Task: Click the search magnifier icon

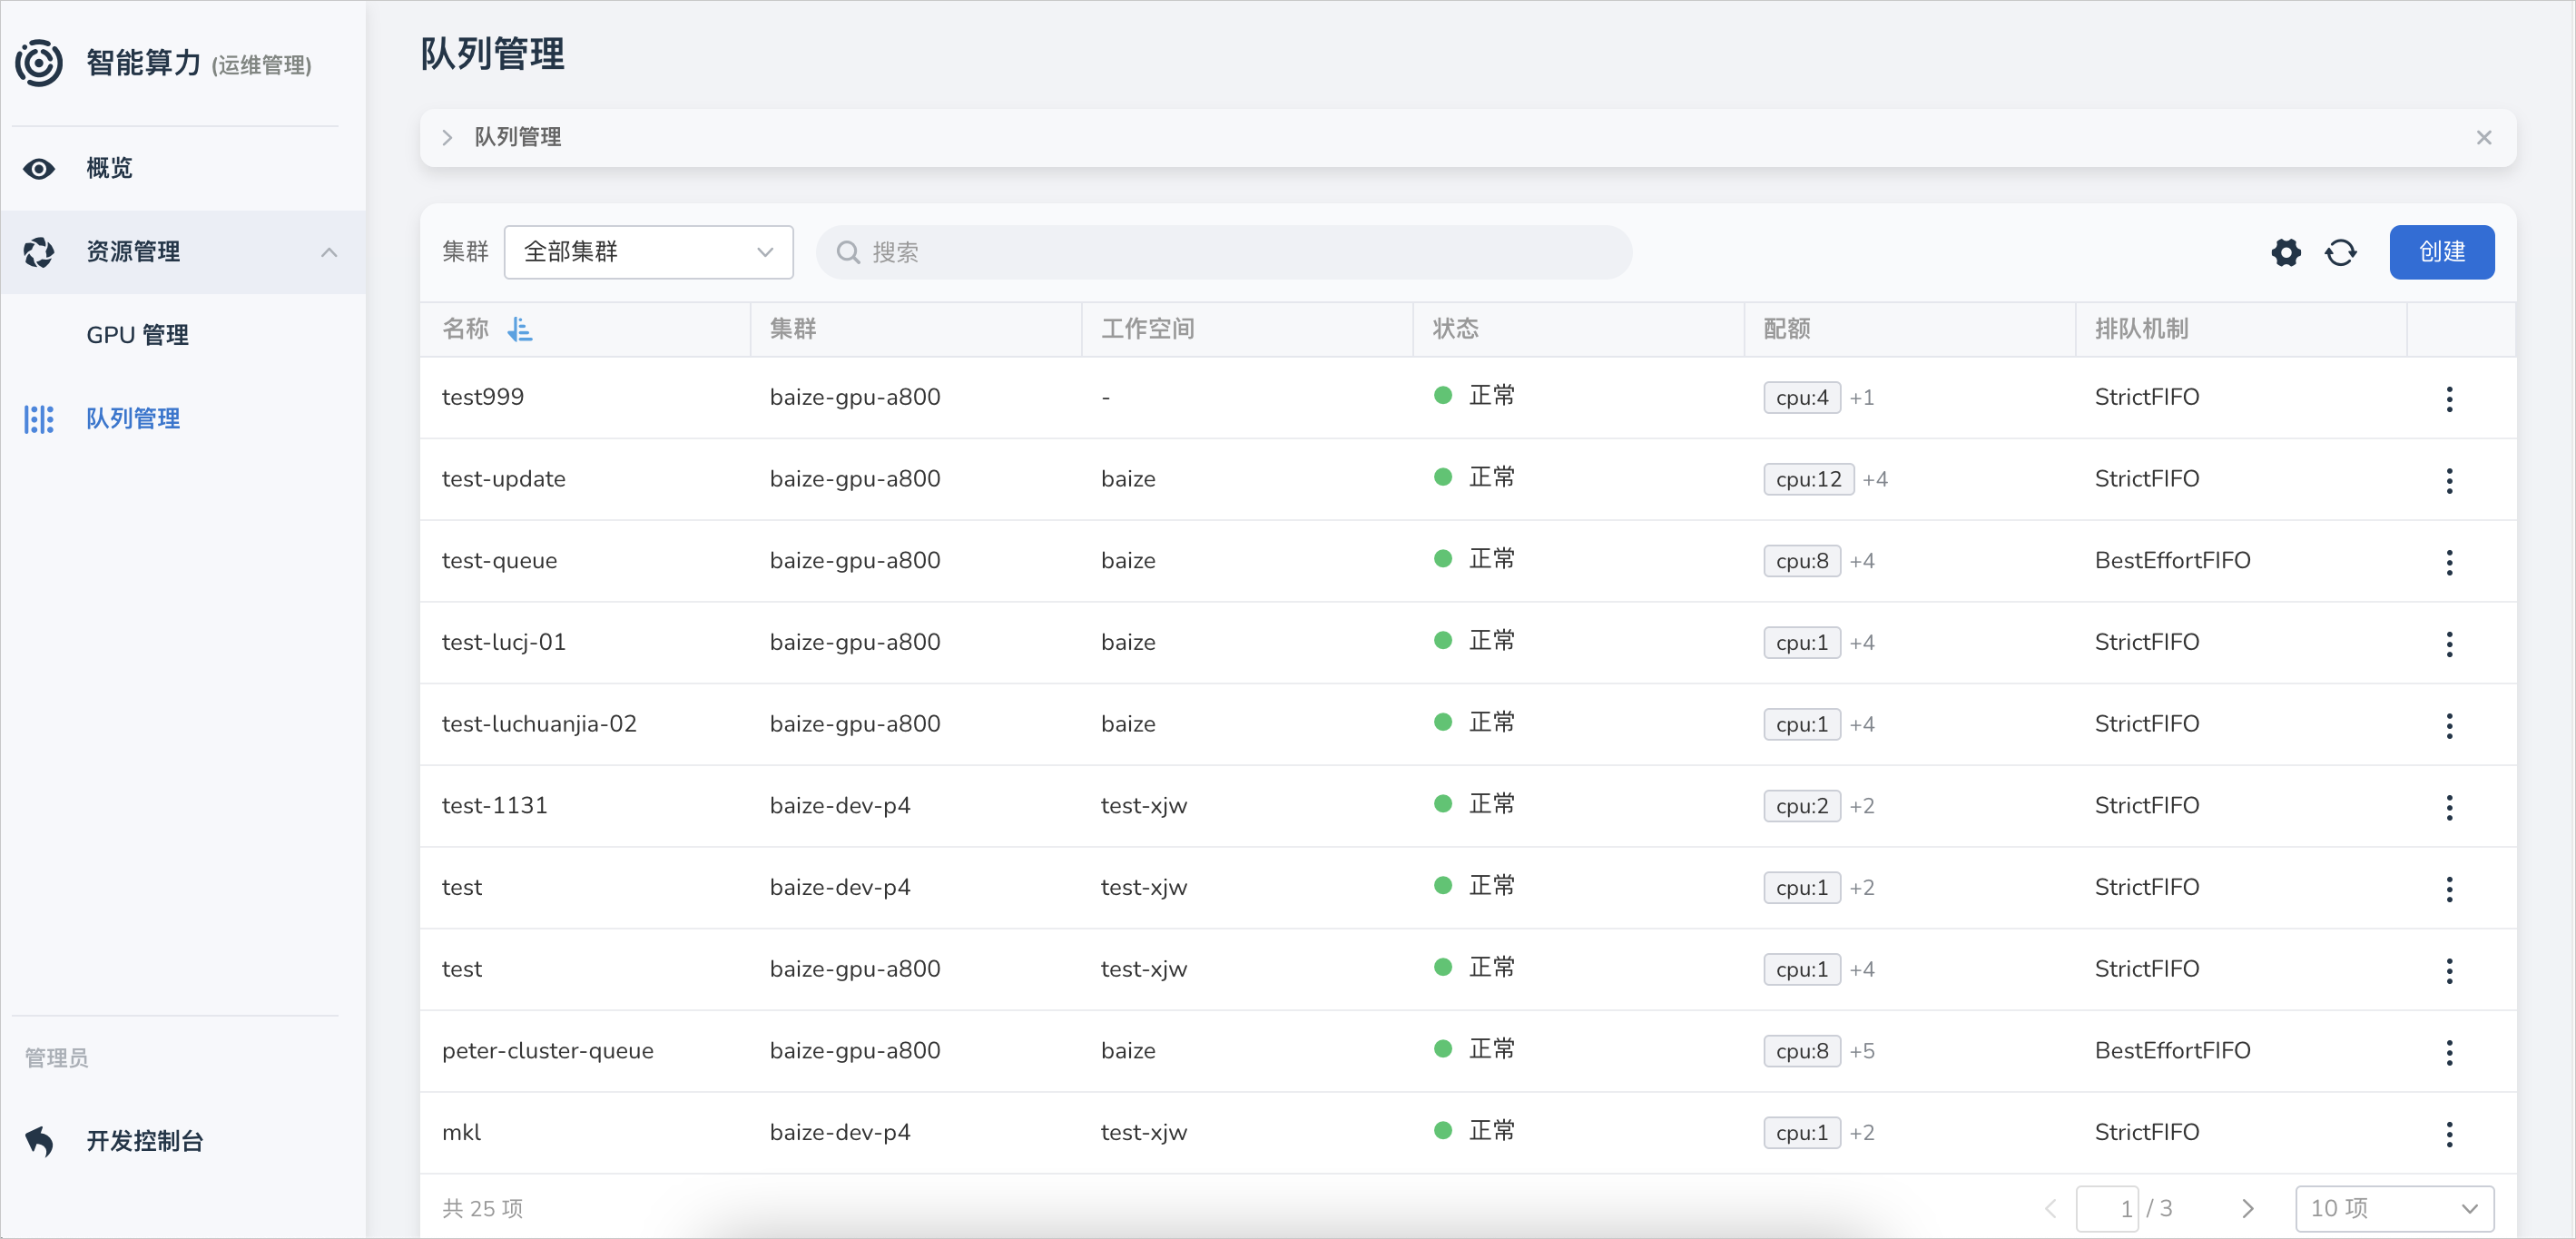Action: [x=848, y=252]
